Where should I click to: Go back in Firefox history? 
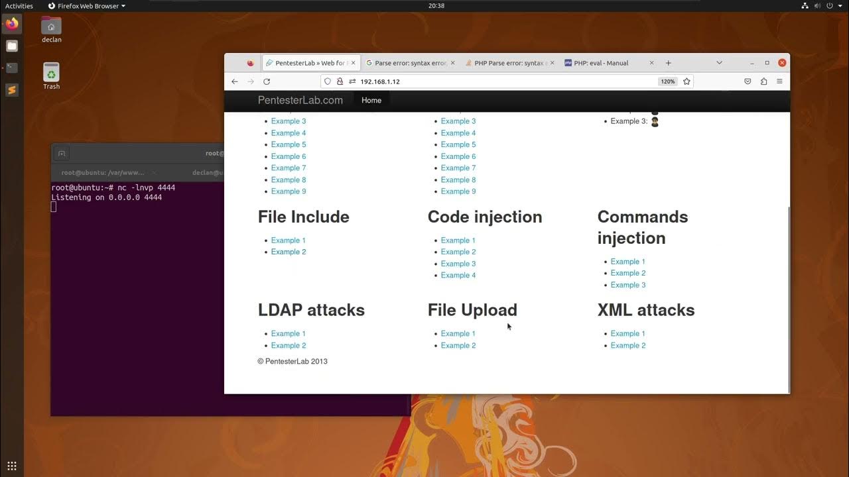[x=235, y=81]
